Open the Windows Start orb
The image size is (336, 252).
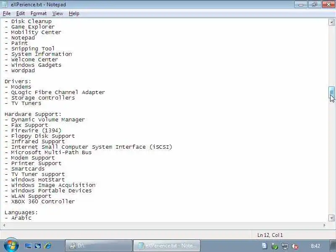pos(11,245)
